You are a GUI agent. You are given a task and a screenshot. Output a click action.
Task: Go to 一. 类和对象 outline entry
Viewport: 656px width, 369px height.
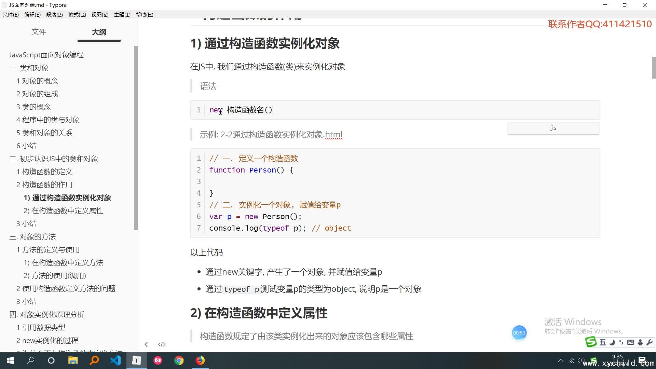point(29,68)
